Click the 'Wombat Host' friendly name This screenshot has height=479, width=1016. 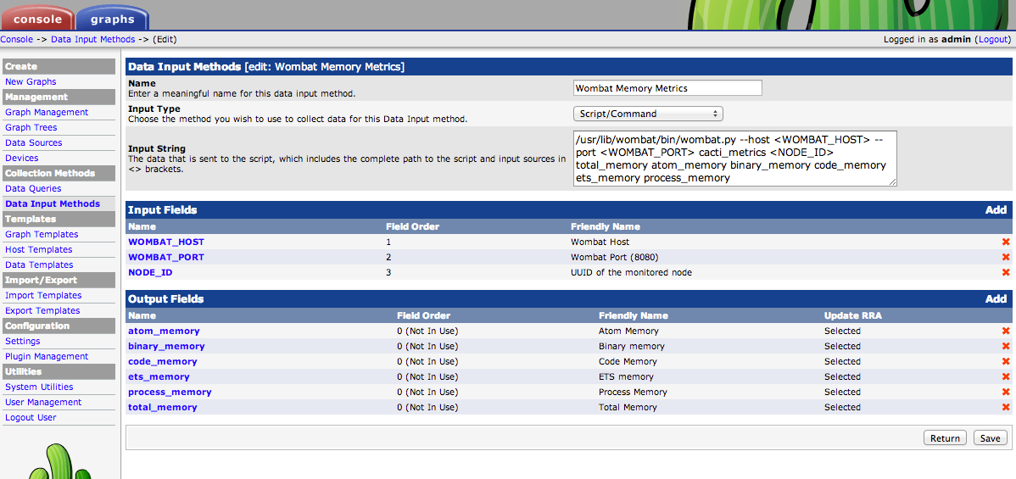pos(600,242)
